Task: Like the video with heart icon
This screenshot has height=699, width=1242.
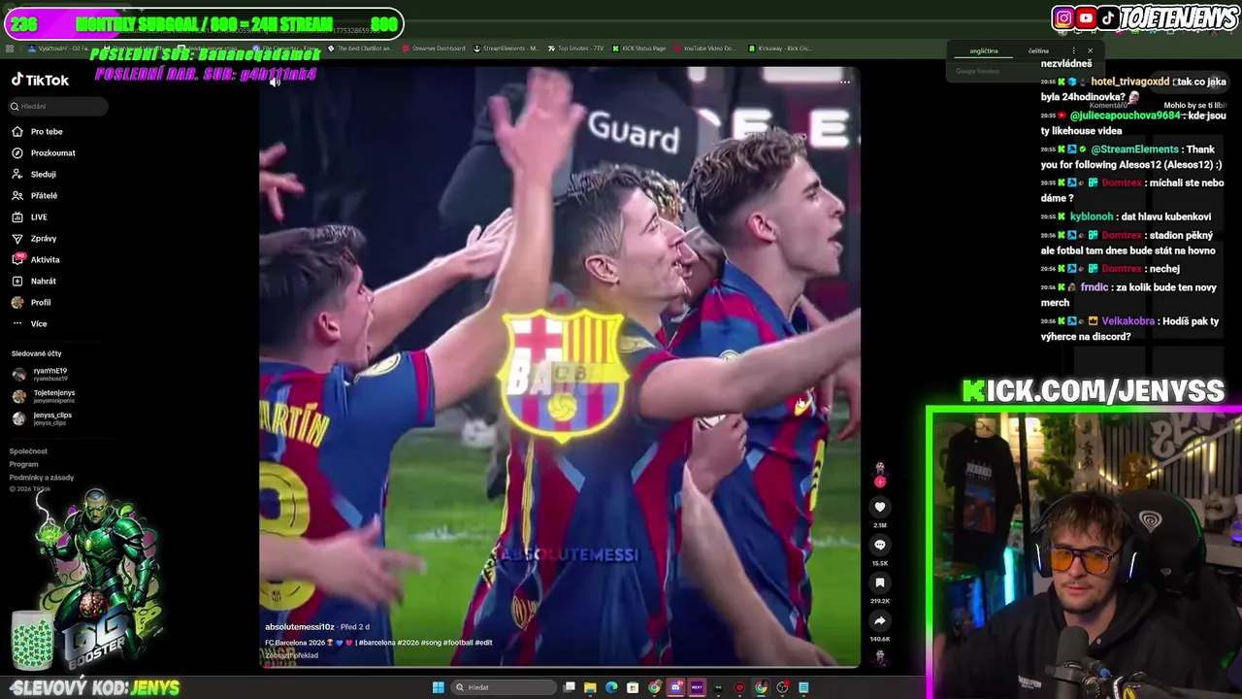Action: coord(880,507)
